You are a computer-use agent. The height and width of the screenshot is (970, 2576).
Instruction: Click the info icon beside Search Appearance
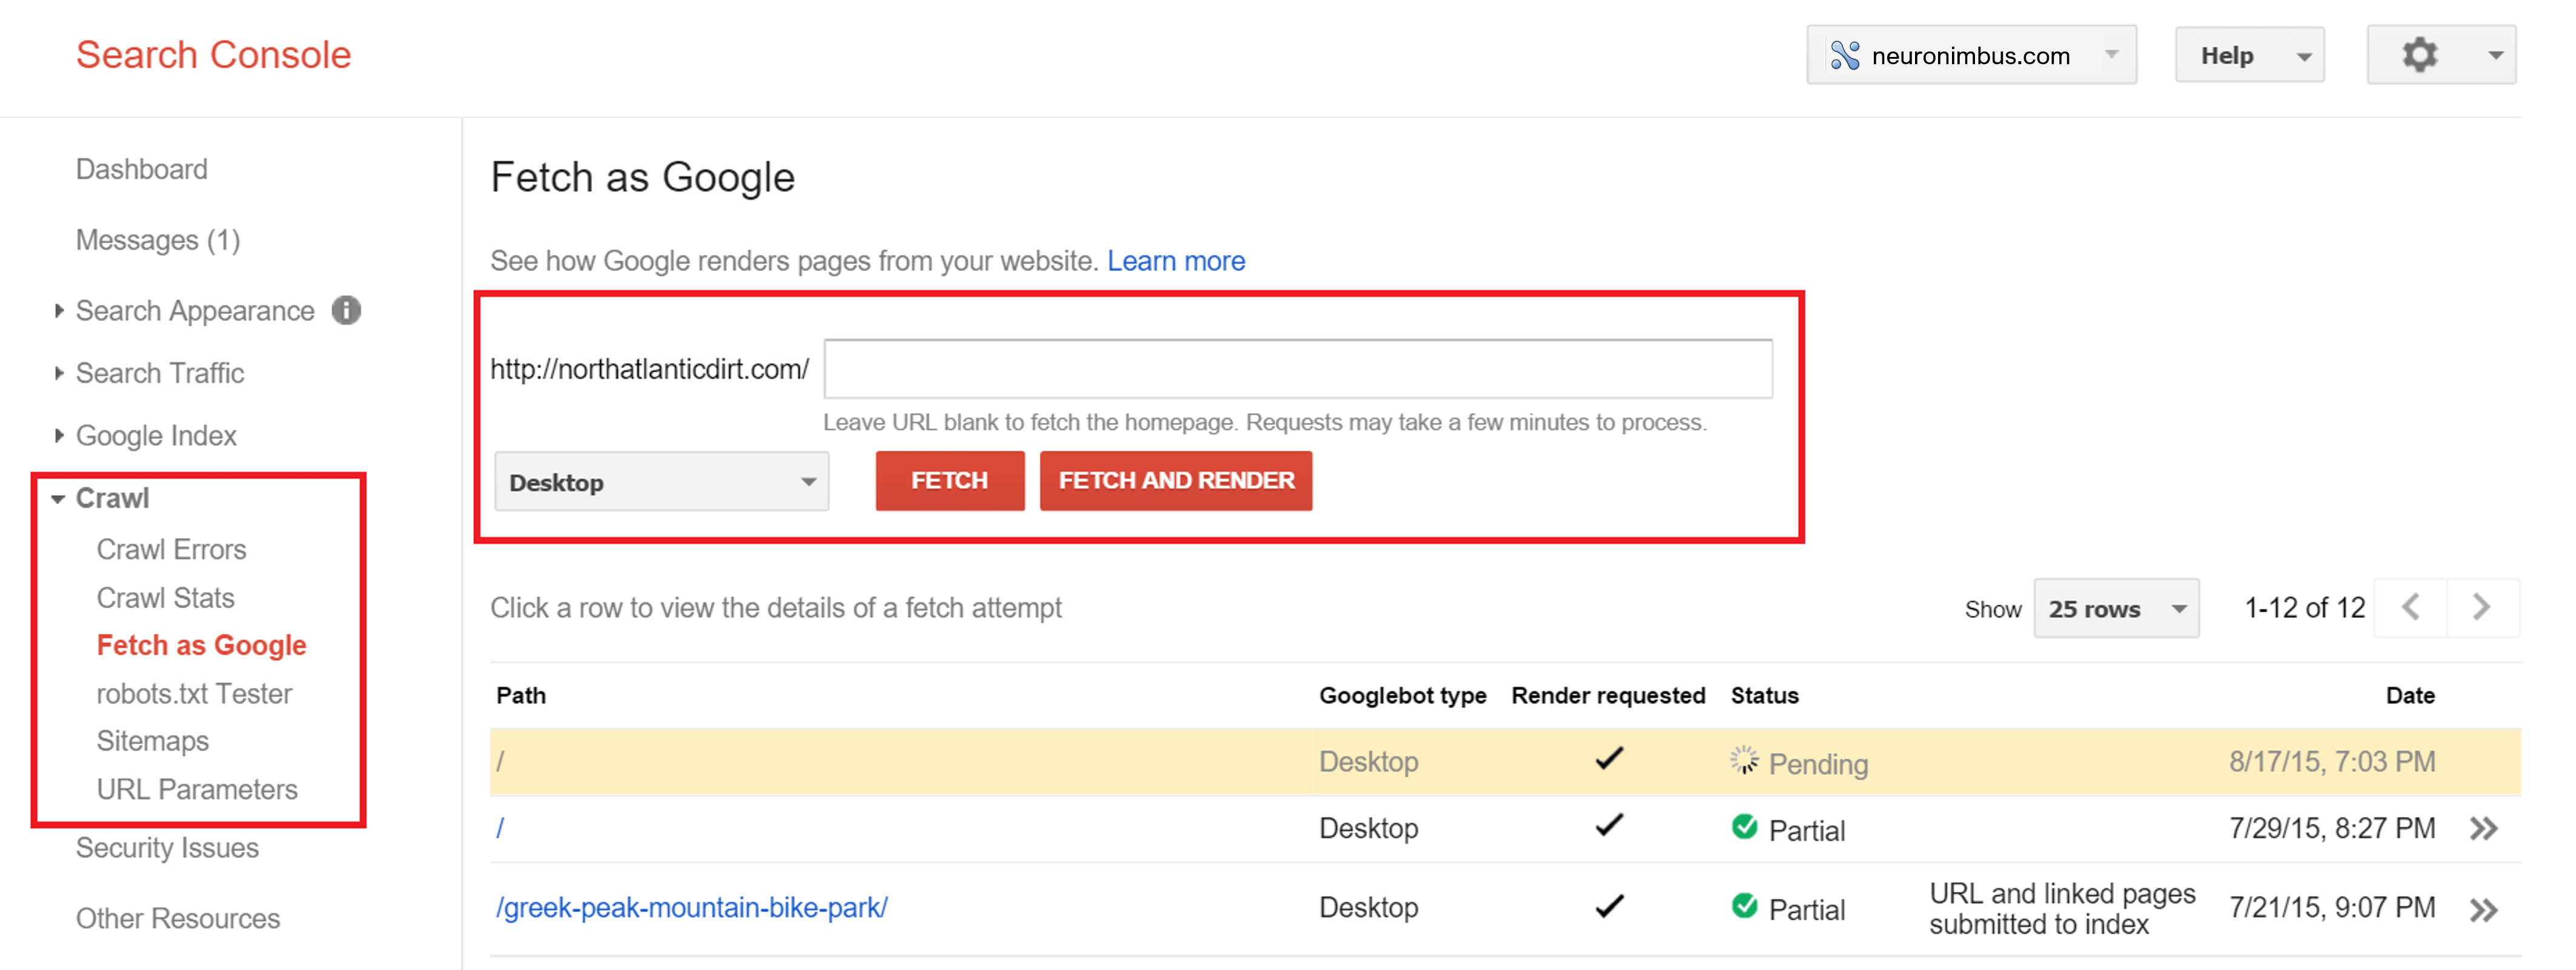(346, 311)
